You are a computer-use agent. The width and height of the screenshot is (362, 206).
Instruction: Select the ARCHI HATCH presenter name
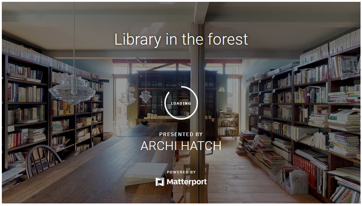pyautogui.click(x=181, y=146)
